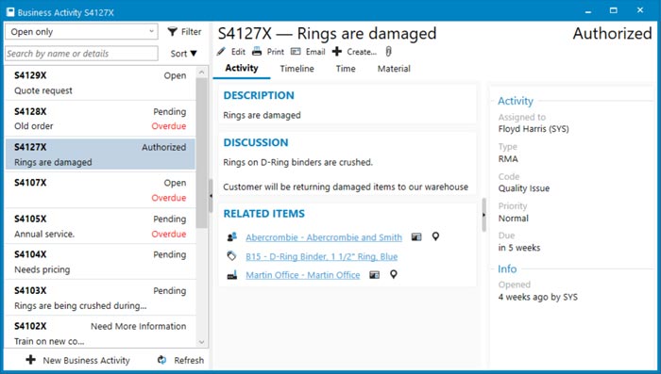This screenshot has height=374, width=661.
Task: Click the Filter funnel icon
Action: (172, 31)
